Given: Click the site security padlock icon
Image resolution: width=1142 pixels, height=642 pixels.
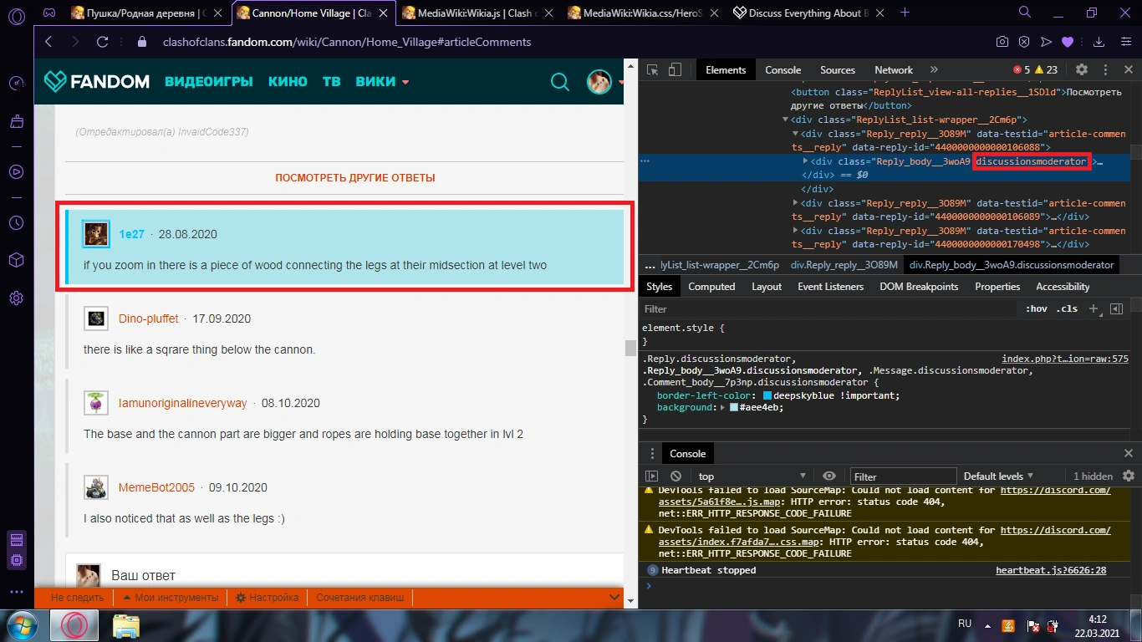Looking at the screenshot, I should click(x=141, y=42).
